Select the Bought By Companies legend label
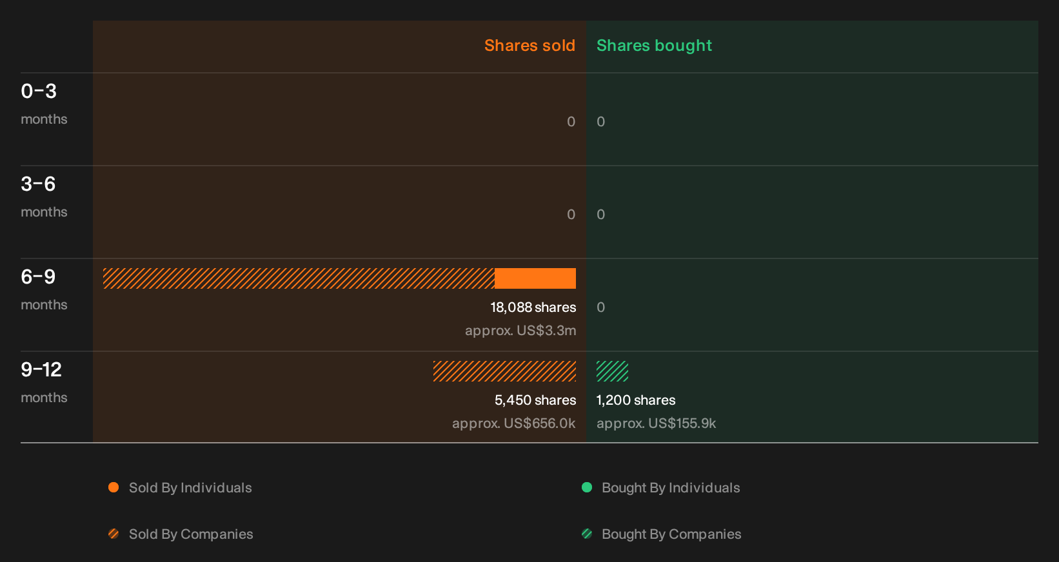 click(671, 534)
